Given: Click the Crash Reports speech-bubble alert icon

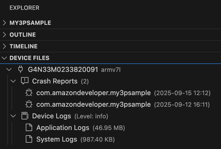Looking at the screenshot, I should (x=24, y=81).
